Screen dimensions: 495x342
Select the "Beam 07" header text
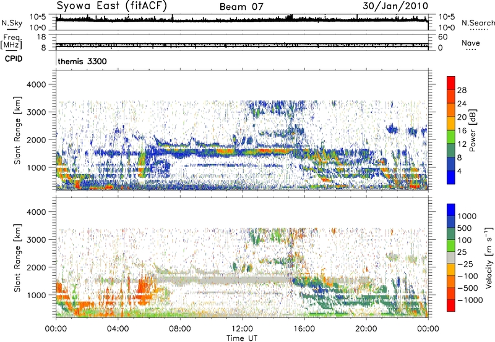tap(241, 7)
